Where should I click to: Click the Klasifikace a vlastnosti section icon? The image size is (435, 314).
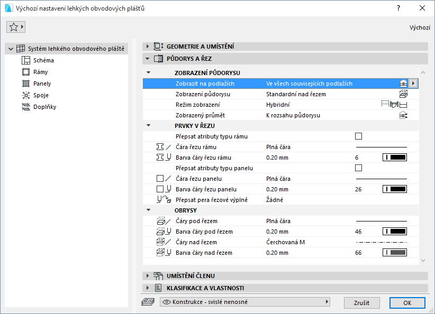pyautogui.click(x=158, y=288)
